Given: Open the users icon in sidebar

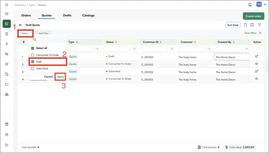Looking at the screenshot, I should [7, 44].
